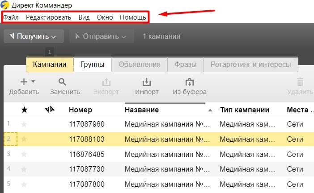Select campaign number 117087800
This screenshot has height=193, width=314.
[x=87, y=184]
